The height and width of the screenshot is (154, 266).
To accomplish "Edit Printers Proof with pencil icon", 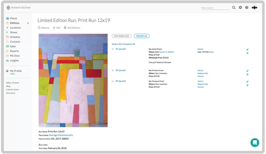I will pyautogui.click(x=247, y=71).
